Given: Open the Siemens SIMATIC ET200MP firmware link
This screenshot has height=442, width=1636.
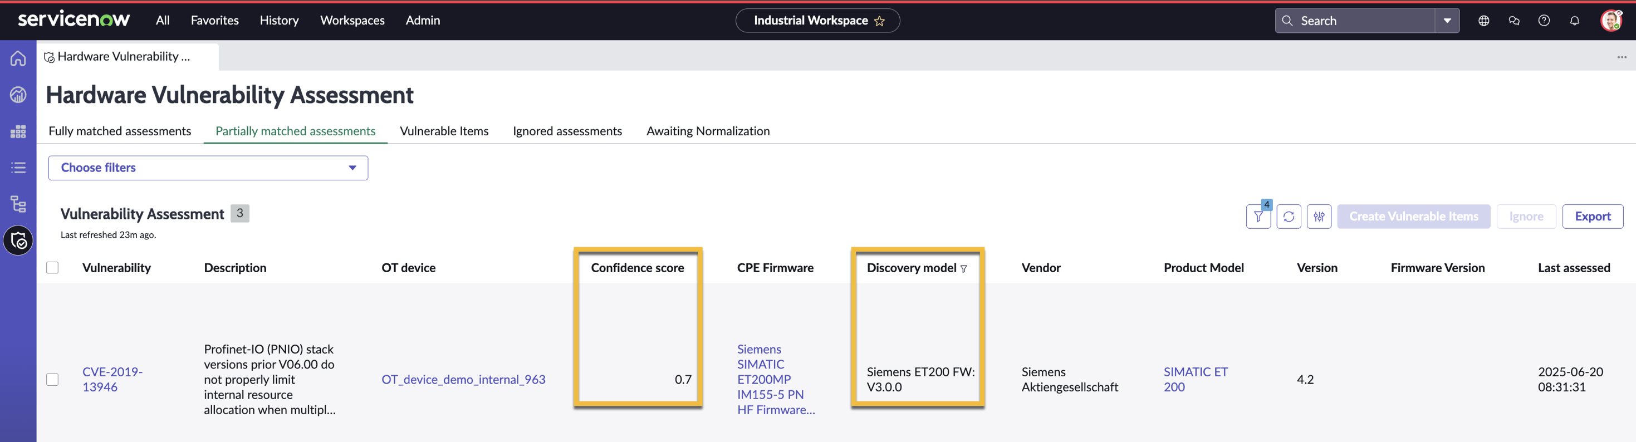Looking at the screenshot, I should [776, 379].
